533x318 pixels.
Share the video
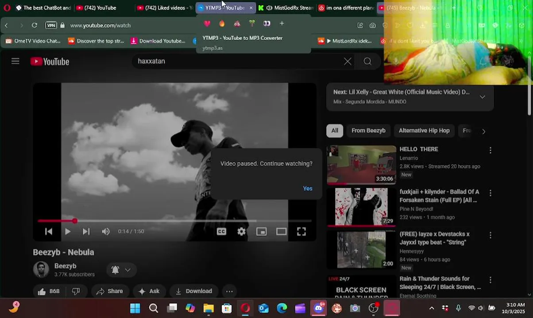tap(109, 291)
